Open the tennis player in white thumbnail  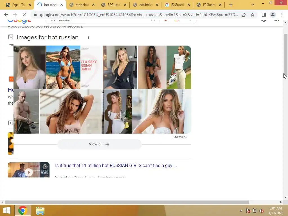tap(179, 67)
